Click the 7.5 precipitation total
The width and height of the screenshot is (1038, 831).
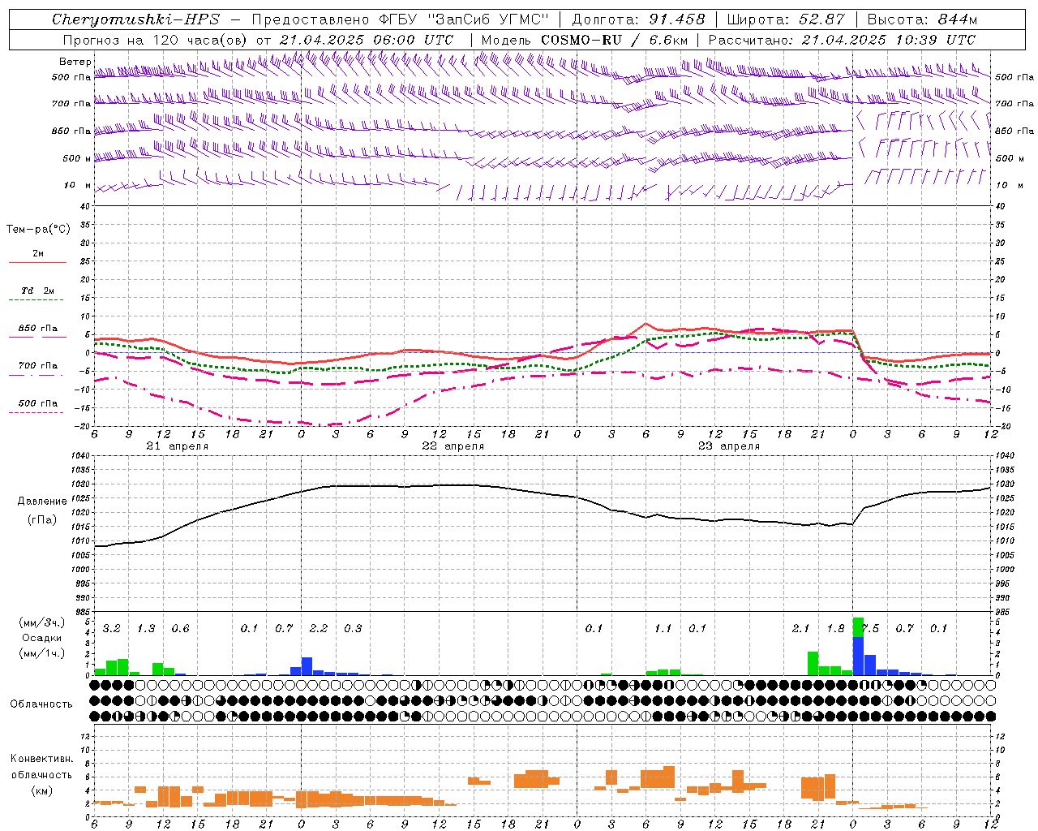click(871, 629)
